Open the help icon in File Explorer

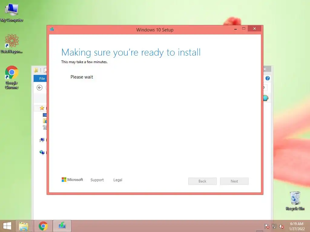tap(268, 78)
